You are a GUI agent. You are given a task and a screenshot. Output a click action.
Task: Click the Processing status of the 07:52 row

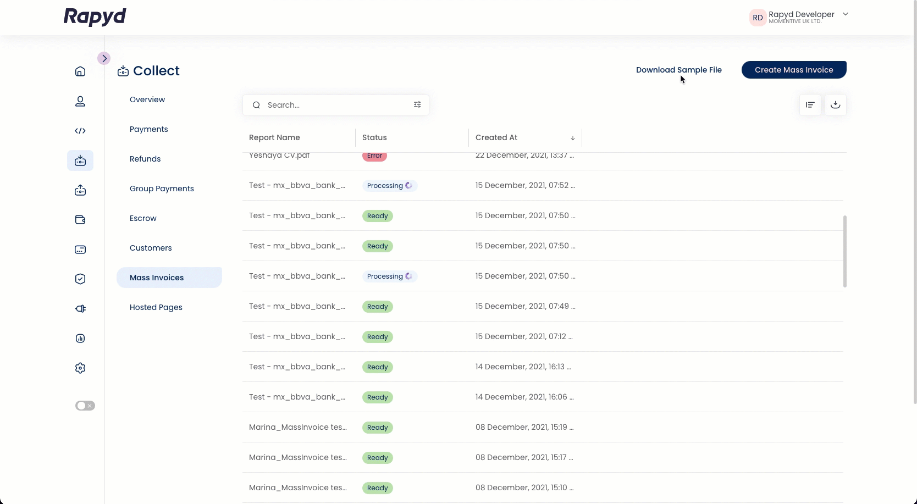click(389, 186)
